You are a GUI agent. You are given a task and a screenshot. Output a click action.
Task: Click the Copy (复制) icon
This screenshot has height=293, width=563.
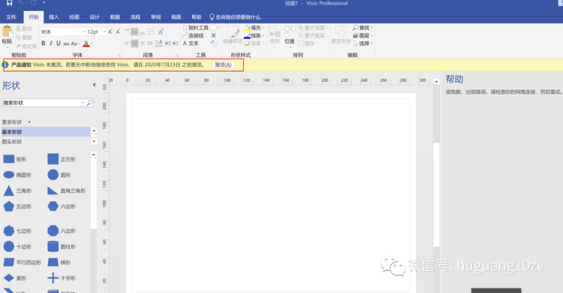[18, 37]
